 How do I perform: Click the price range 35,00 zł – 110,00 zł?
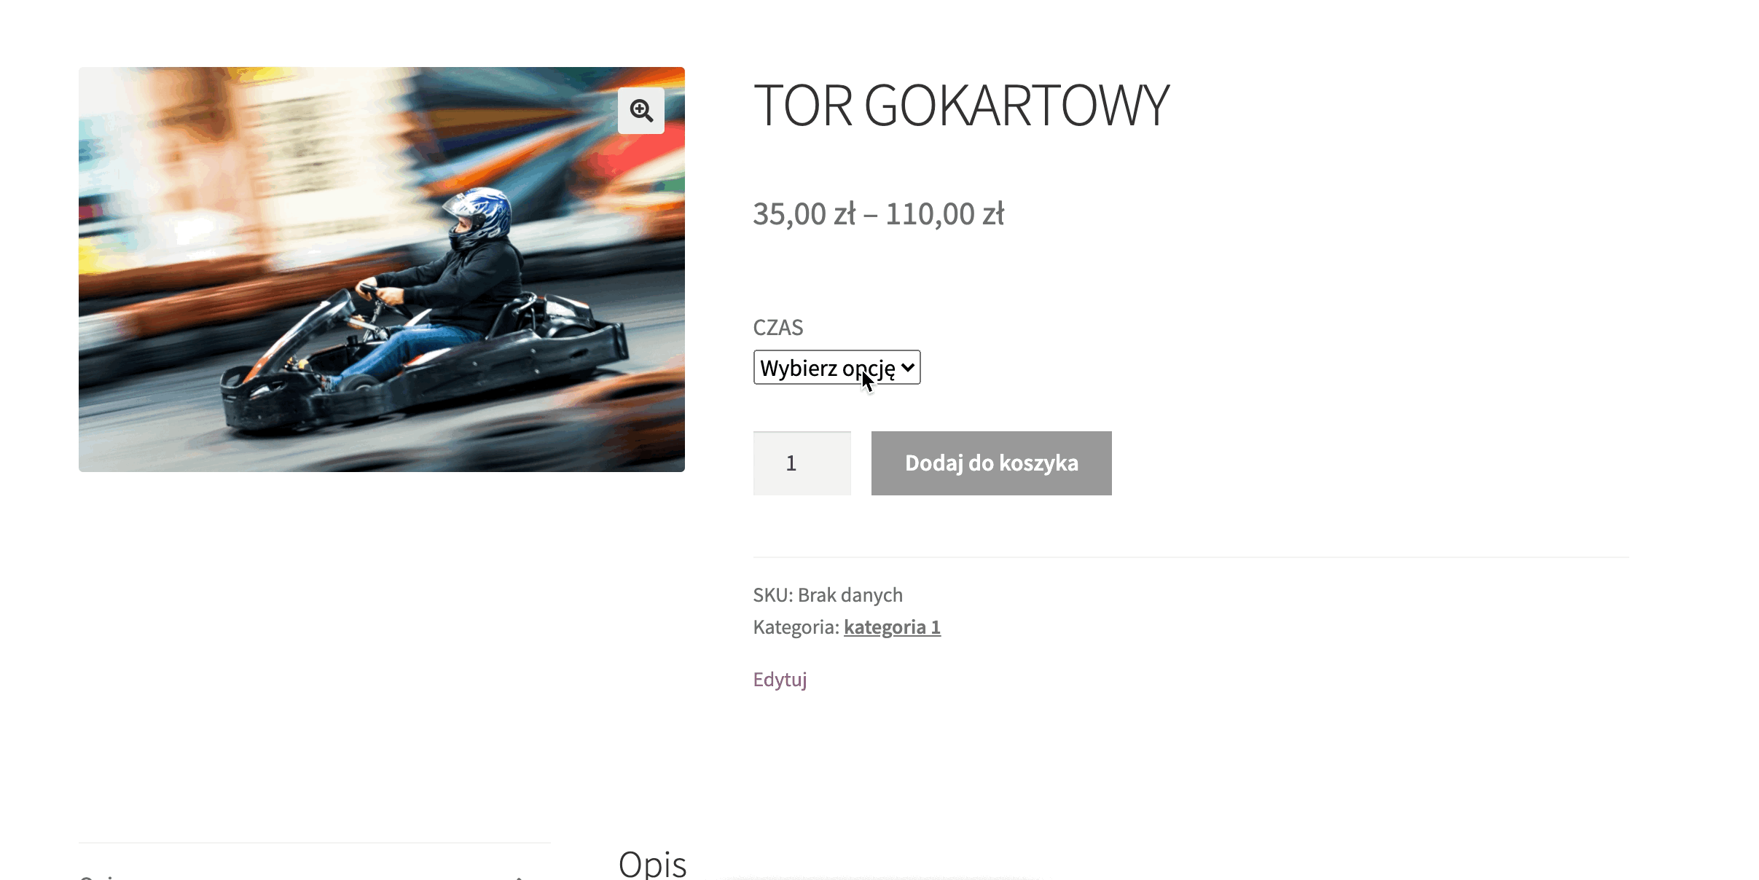[878, 214]
